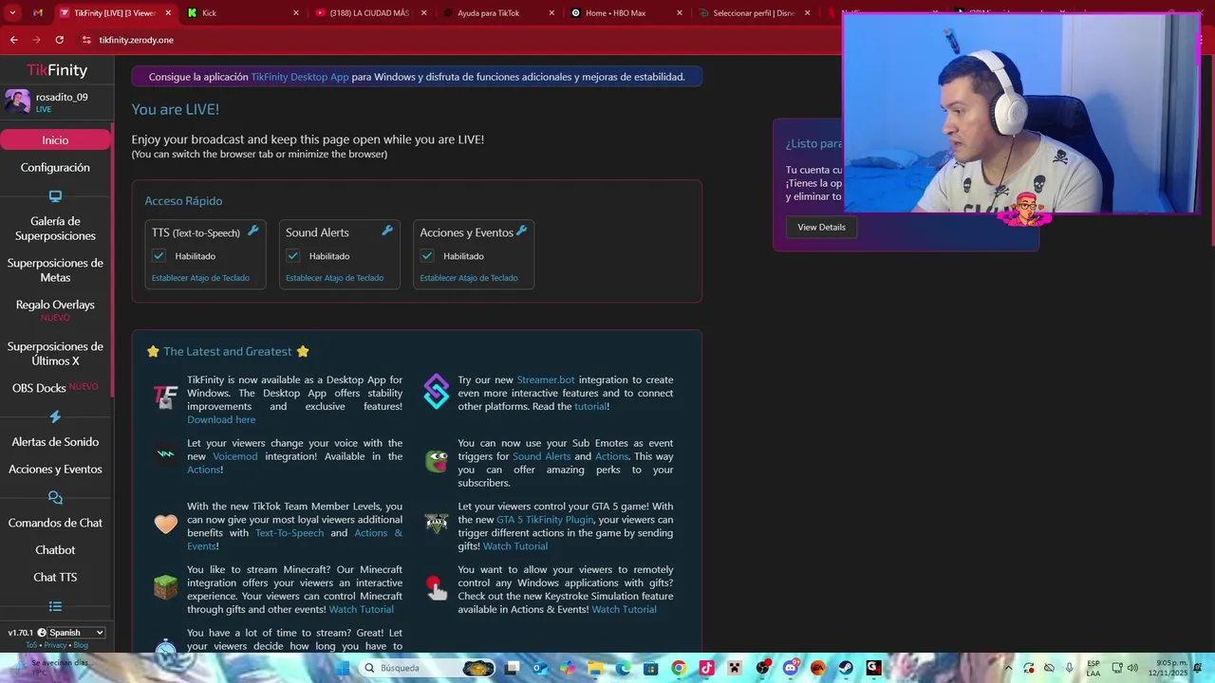Open Galería de Superposiciones
Viewport: 1215px width, 683px height.
(x=55, y=229)
